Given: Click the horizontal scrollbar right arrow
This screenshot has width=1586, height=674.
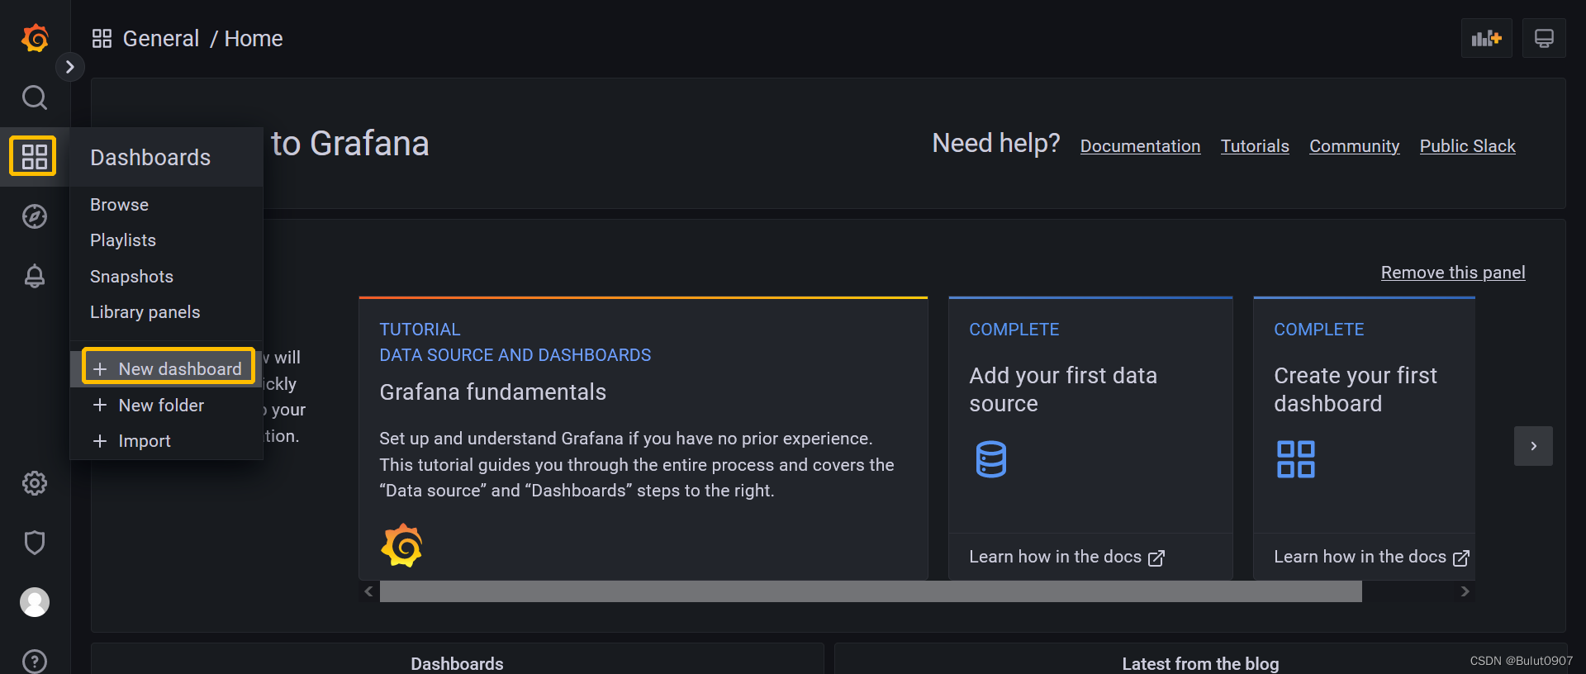Looking at the screenshot, I should point(1465,591).
